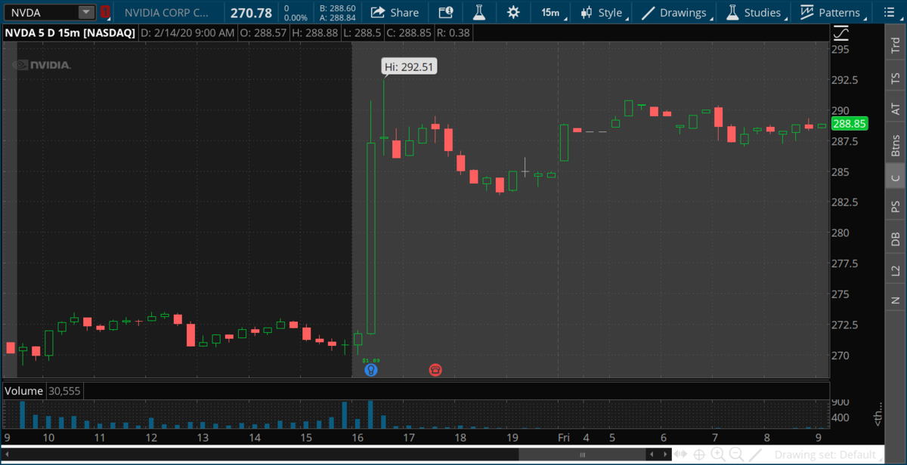This screenshot has height=465, width=907.
Task: Click the Volume 30,555 study label
Action: pyautogui.click(x=44, y=391)
